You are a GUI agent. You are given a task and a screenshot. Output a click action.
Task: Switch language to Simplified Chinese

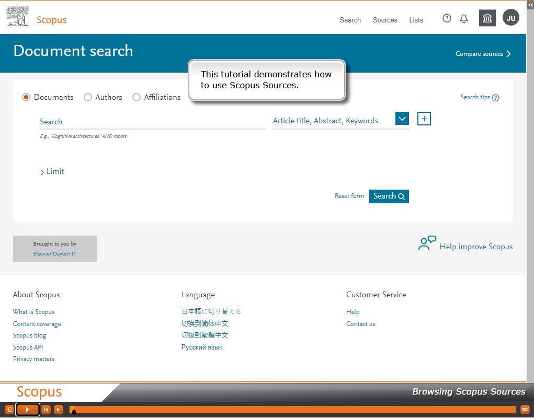point(204,323)
